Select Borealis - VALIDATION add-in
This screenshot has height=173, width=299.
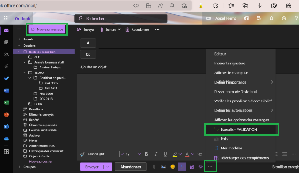[x=241, y=129]
